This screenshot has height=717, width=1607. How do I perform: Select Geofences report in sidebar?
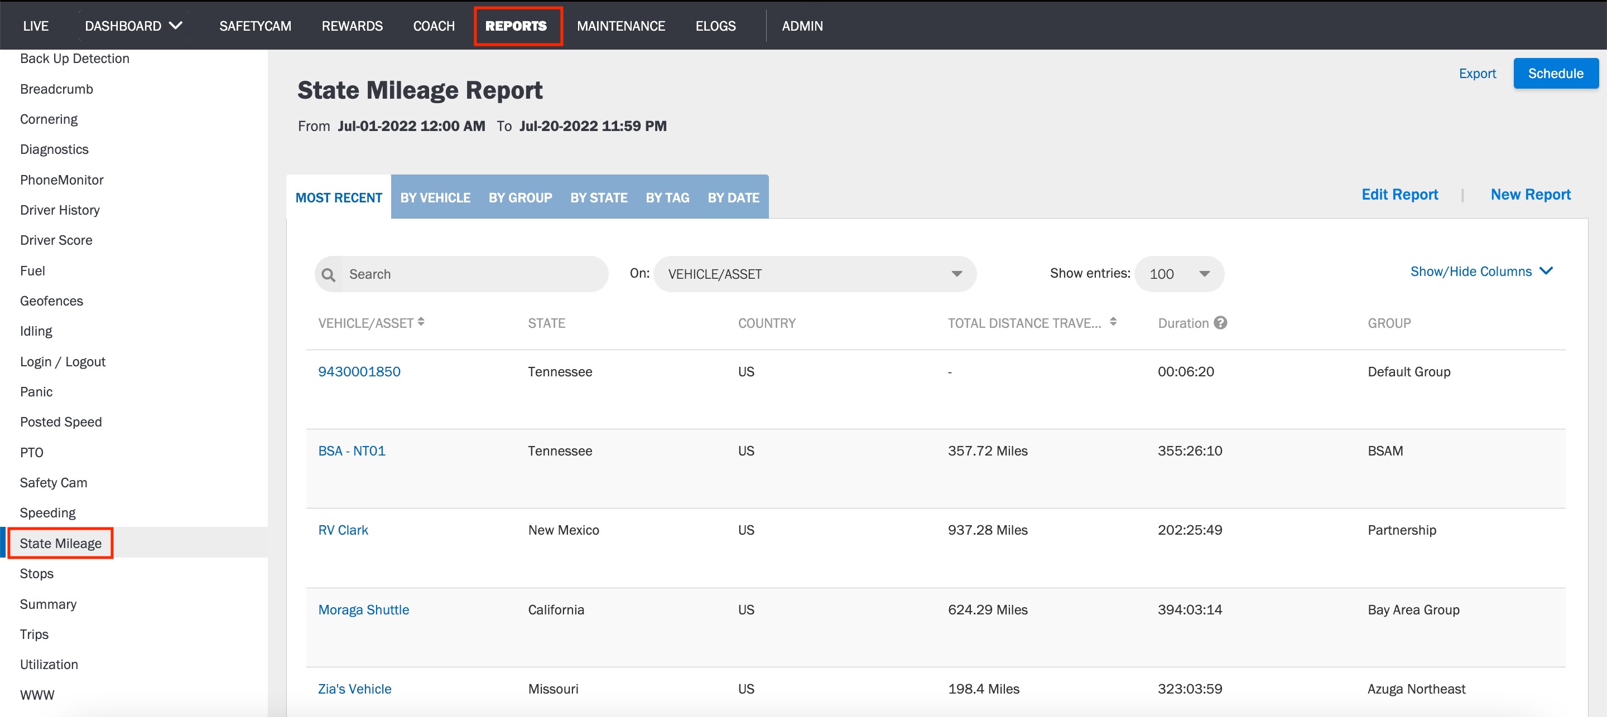pos(51,301)
